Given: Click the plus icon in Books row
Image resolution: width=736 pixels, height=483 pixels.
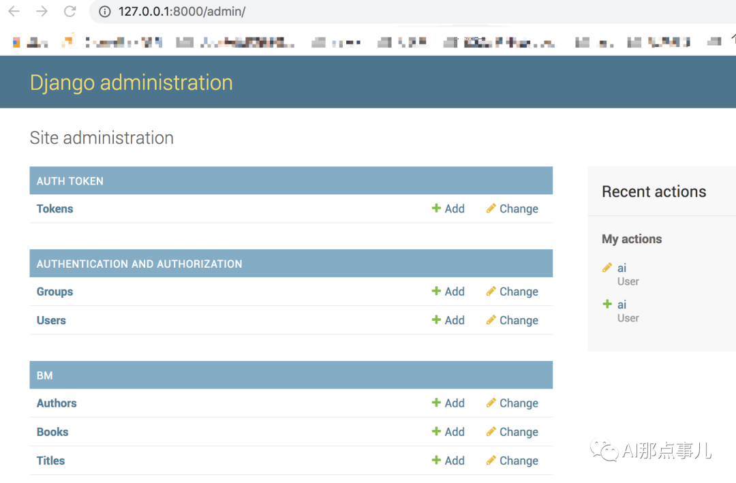Looking at the screenshot, I should tap(436, 431).
